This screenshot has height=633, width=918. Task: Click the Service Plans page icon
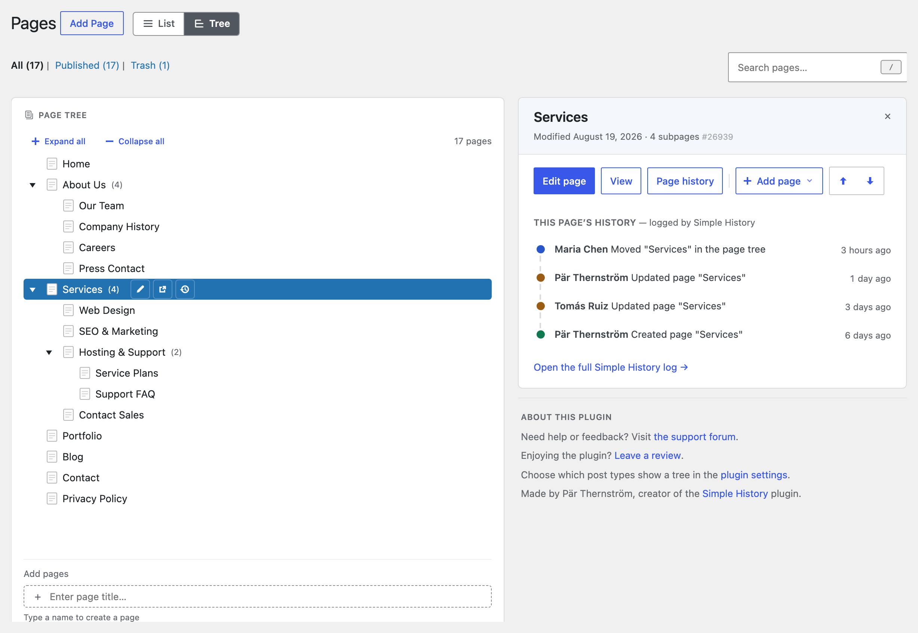[x=85, y=373]
